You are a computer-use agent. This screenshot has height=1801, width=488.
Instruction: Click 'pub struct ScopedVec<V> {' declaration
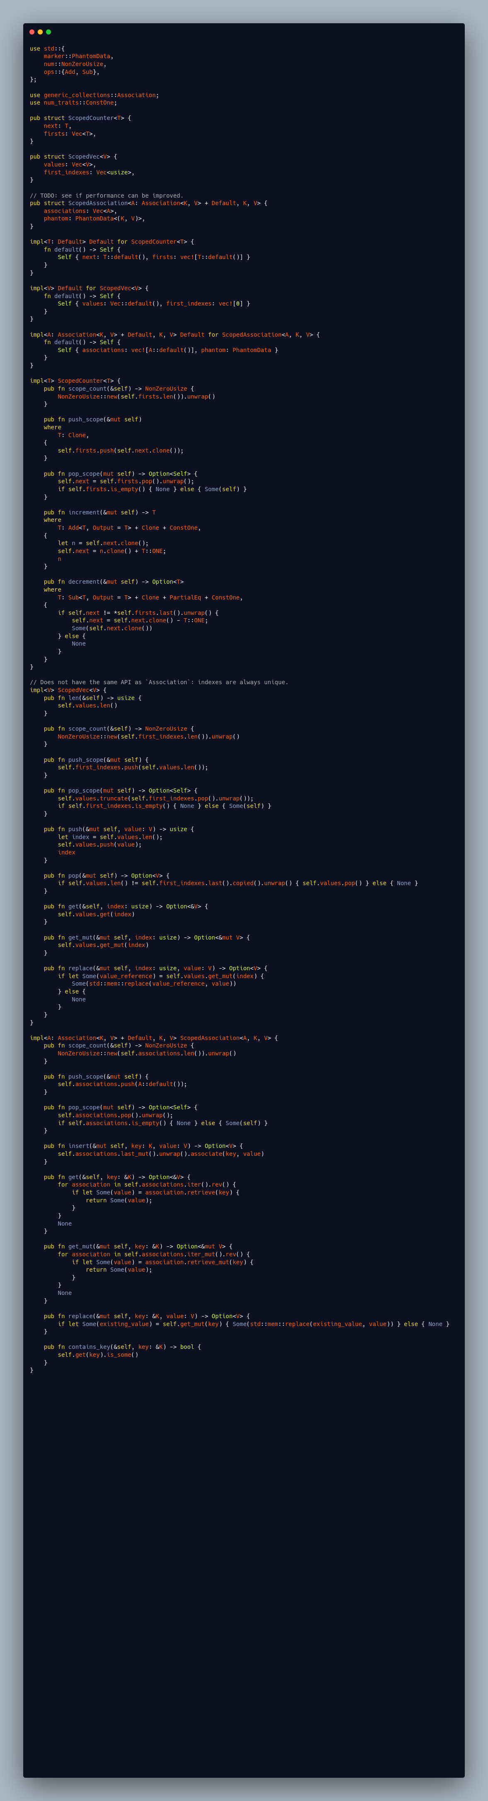[x=73, y=157]
